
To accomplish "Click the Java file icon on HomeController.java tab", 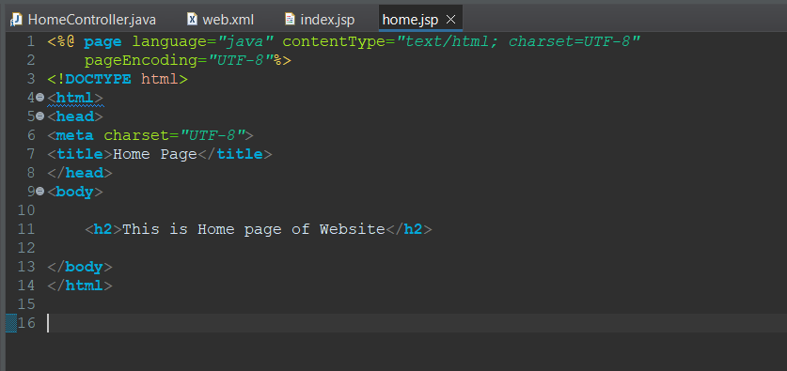I will pyautogui.click(x=17, y=20).
